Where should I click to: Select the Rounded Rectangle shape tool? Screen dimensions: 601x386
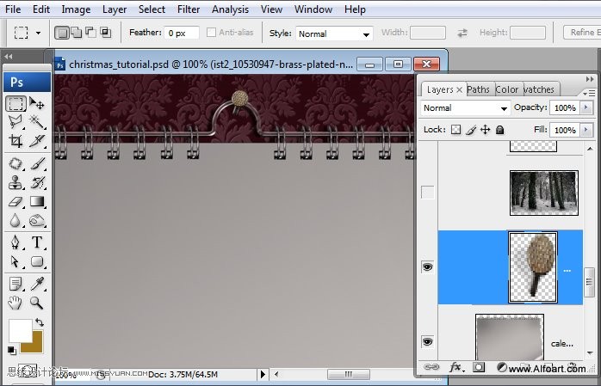click(x=37, y=261)
